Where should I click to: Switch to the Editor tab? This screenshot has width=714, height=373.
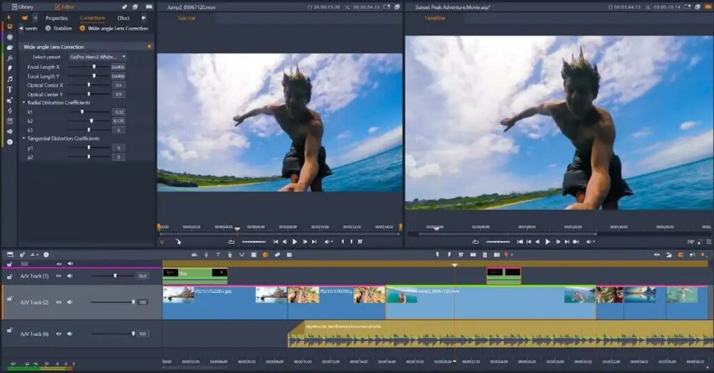click(65, 7)
